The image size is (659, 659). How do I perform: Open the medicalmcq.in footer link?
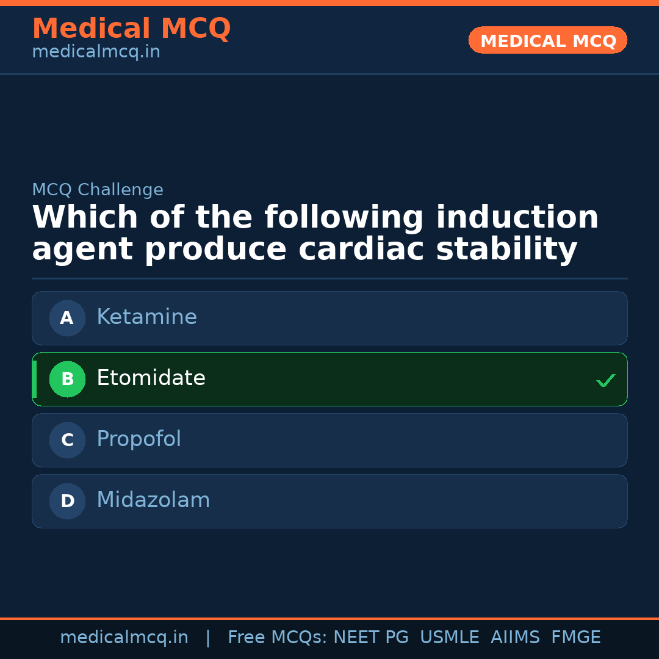coord(124,637)
